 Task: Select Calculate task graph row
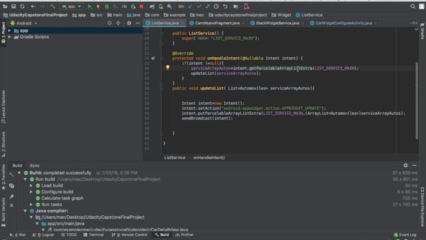click(x=62, y=199)
